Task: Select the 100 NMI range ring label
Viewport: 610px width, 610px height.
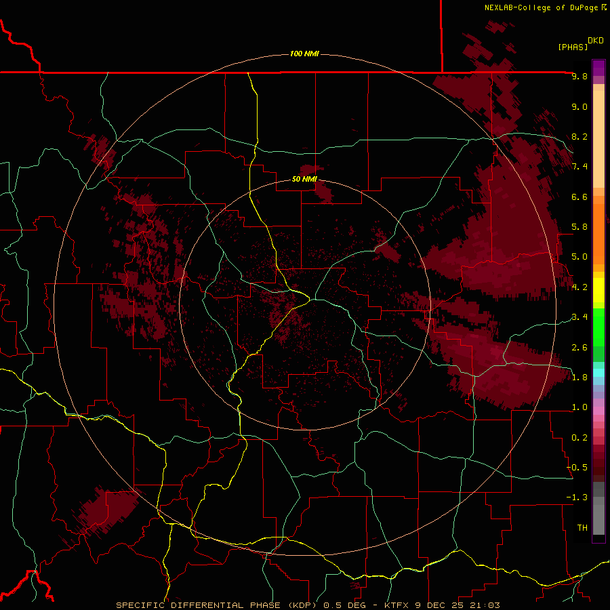Action: tap(304, 54)
